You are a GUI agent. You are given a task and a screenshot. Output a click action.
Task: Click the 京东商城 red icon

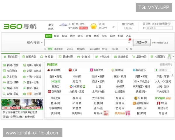coord(49,92)
